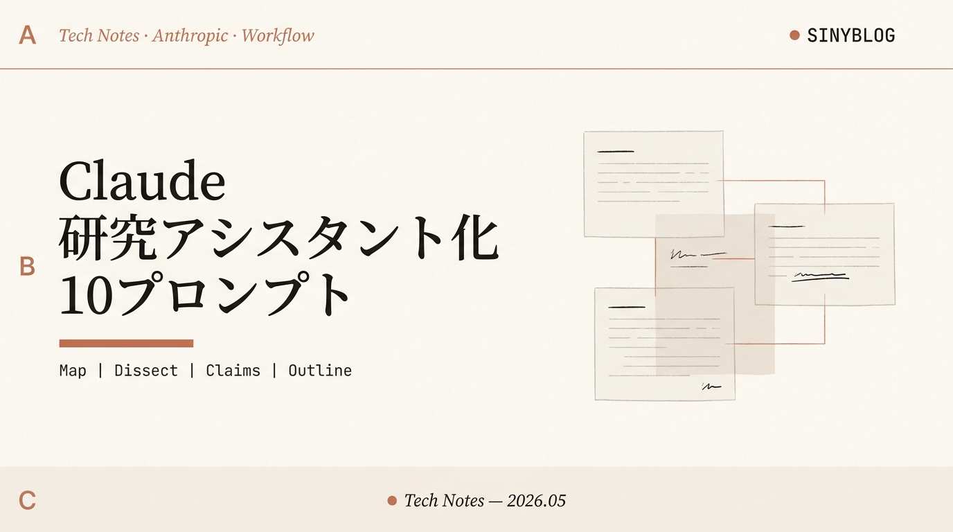The width and height of the screenshot is (953, 532).
Task: Click the orange dot in the footer
Action: [x=392, y=500]
